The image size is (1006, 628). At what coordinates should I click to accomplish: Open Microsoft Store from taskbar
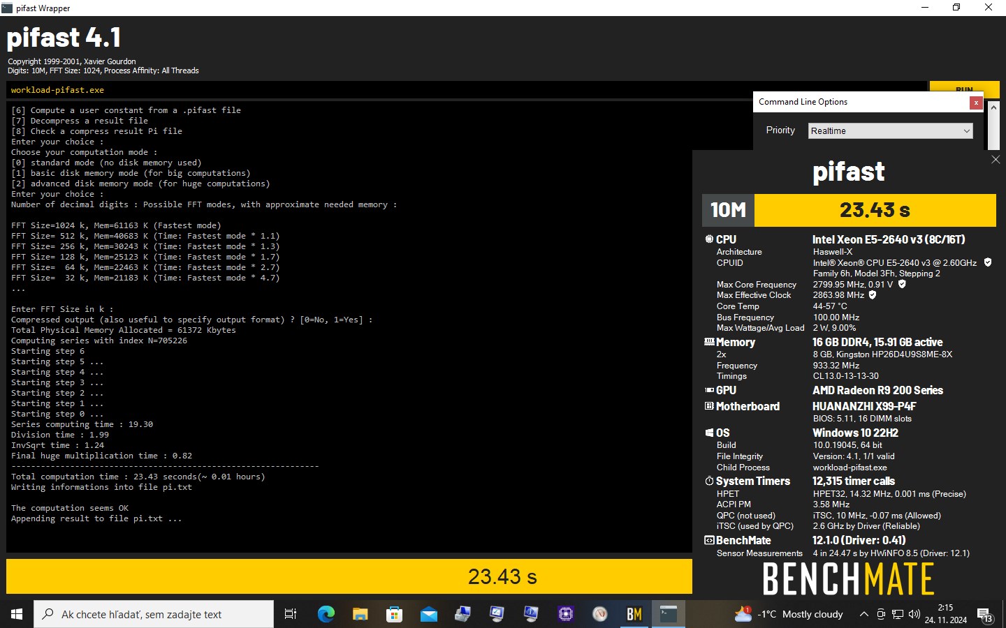[394, 614]
